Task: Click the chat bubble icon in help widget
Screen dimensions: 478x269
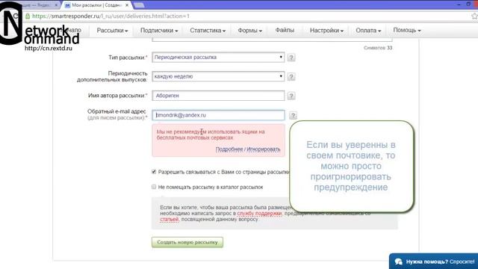Action: (x=398, y=262)
